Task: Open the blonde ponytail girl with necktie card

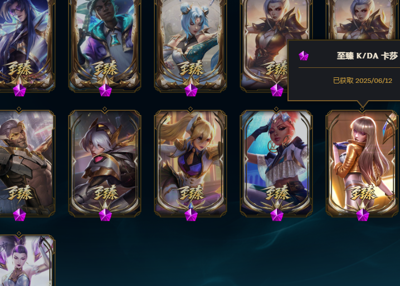Action: point(191,163)
